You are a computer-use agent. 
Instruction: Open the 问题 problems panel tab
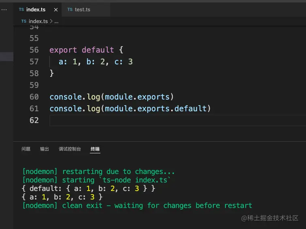click(26, 149)
